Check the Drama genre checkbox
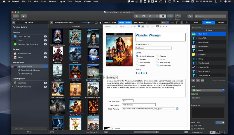 (137, 66)
